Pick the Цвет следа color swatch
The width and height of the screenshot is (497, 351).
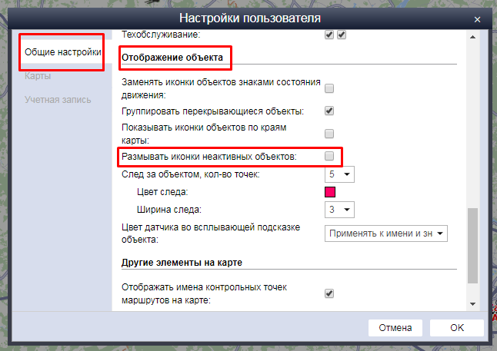tap(330, 192)
